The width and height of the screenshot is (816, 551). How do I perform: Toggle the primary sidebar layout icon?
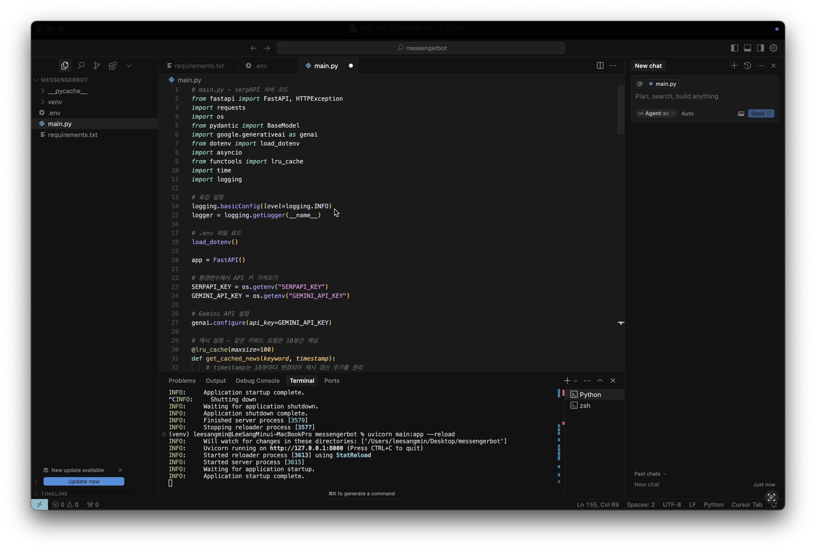[734, 48]
